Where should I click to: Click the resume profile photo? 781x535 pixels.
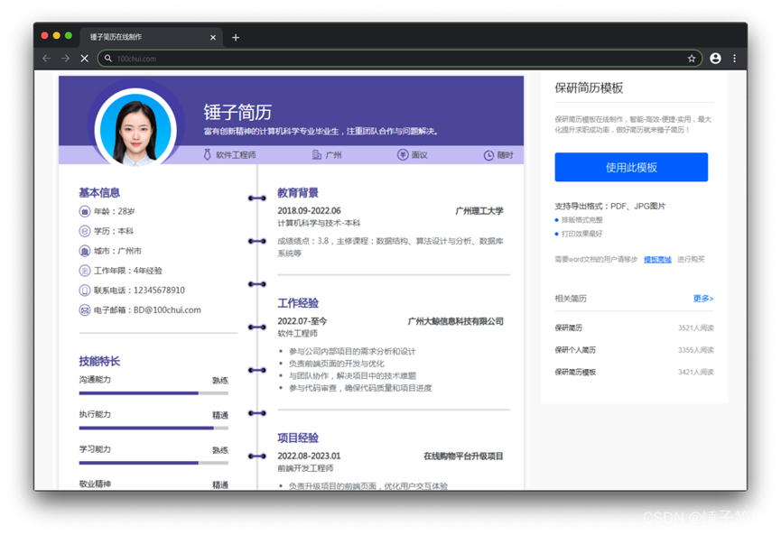point(135,128)
